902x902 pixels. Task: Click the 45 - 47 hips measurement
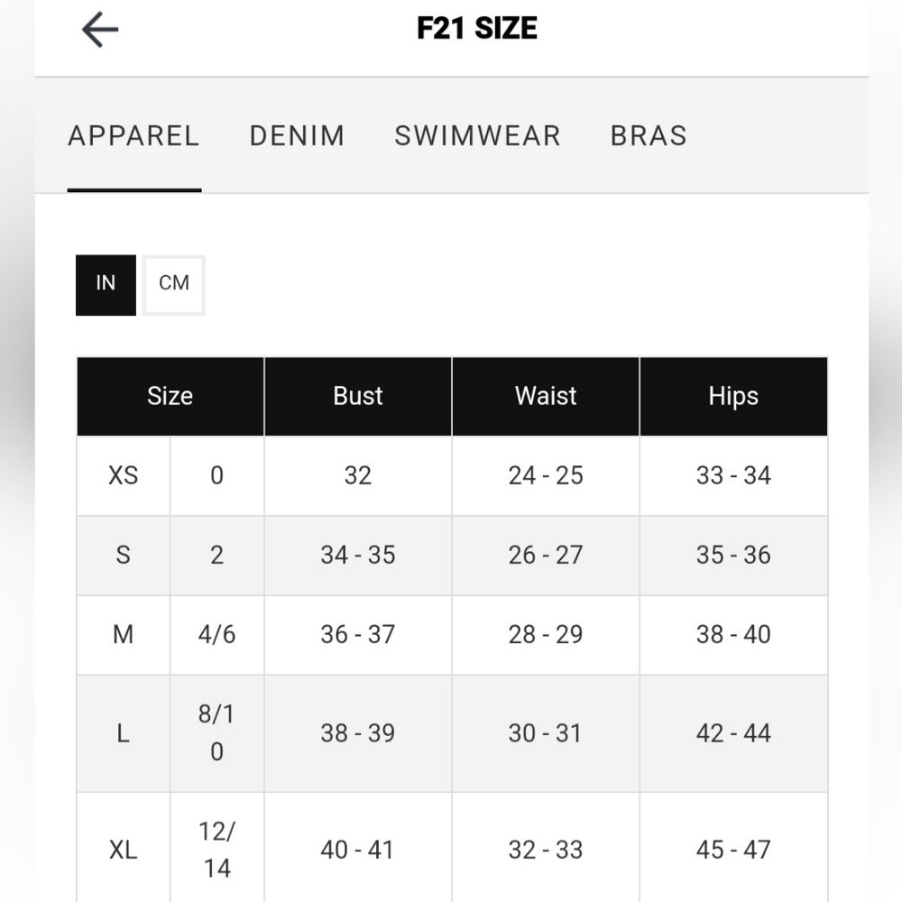733,850
